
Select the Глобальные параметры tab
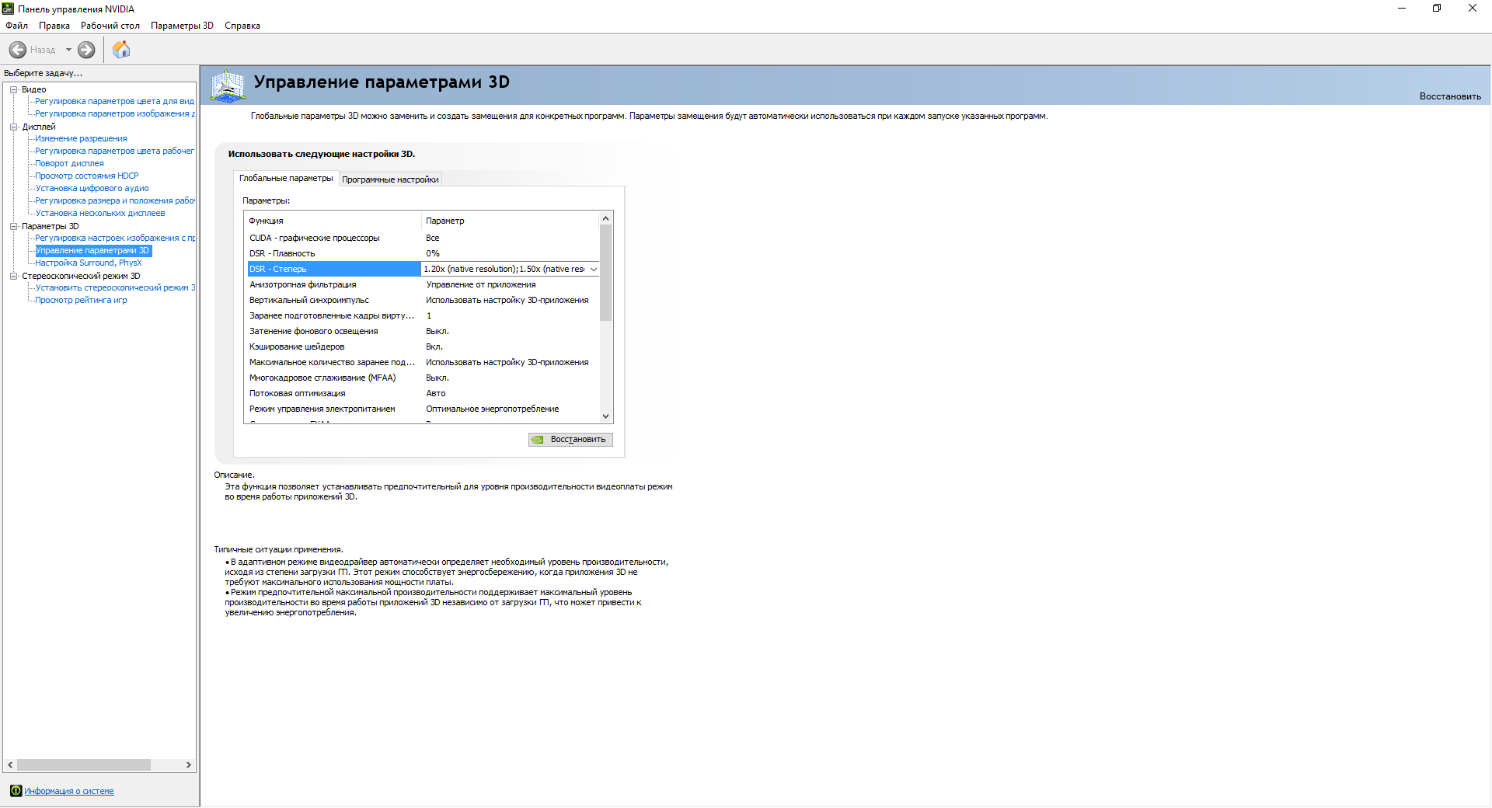pos(286,178)
